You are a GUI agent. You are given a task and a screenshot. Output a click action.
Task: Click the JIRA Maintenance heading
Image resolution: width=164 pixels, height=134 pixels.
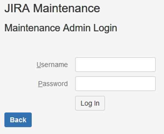(52, 8)
